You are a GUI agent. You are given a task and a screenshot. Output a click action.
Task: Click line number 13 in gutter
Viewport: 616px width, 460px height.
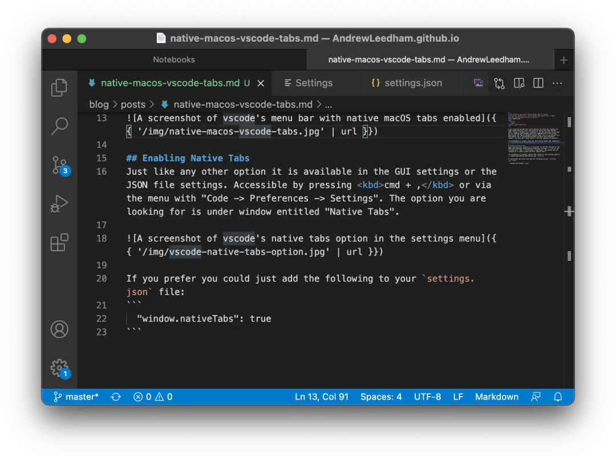[102, 118]
